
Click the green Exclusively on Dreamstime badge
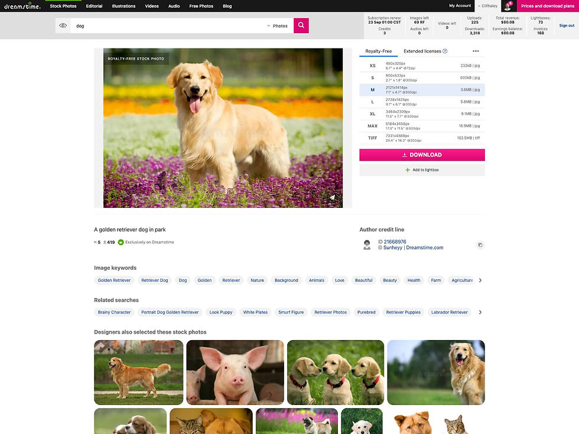(x=121, y=242)
